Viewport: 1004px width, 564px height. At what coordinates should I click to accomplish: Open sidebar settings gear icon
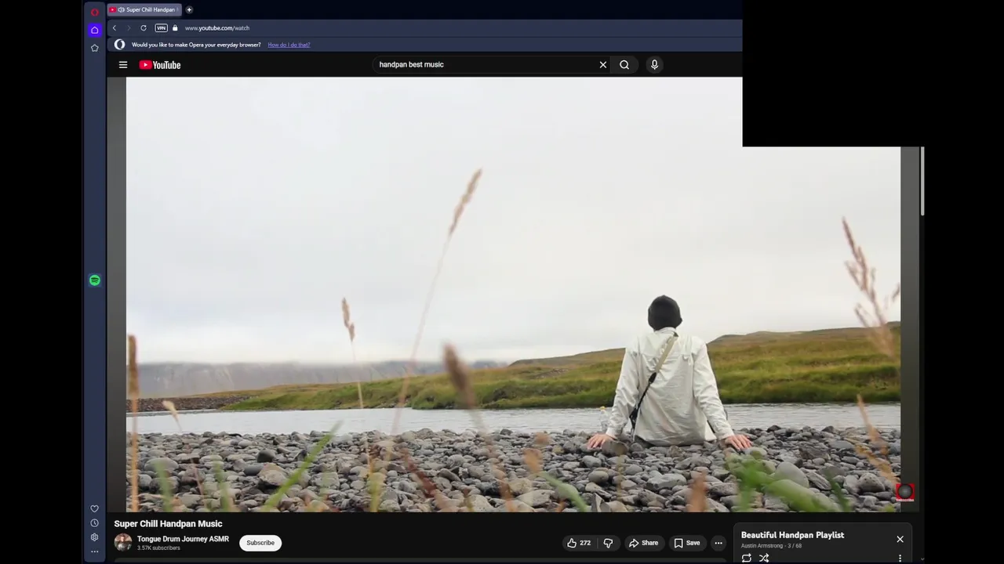pos(94,537)
